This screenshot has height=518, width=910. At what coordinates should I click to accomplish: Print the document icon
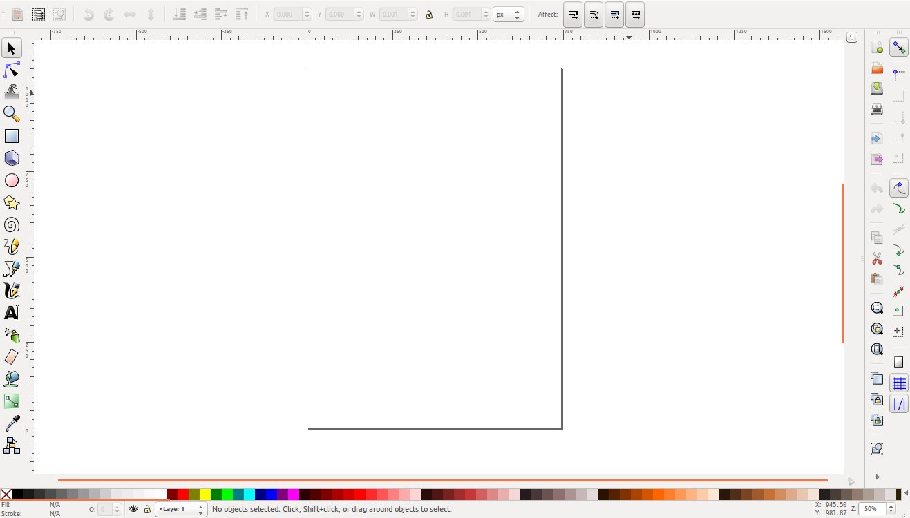pyautogui.click(x=877, y=109)
